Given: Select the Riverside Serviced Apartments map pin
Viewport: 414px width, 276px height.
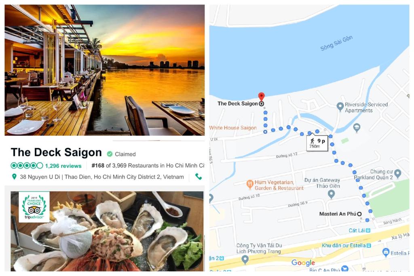Looking at the screenshot, I should (340, 106).
